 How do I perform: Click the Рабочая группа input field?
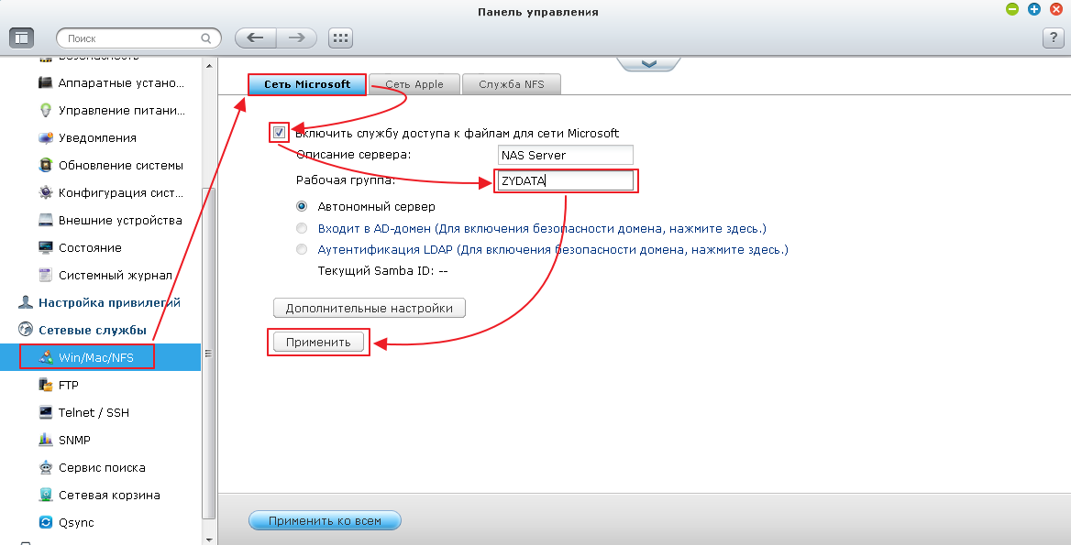point(566,180)
